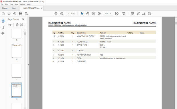Click the PEDAL COVER description text

coord(83,42)
